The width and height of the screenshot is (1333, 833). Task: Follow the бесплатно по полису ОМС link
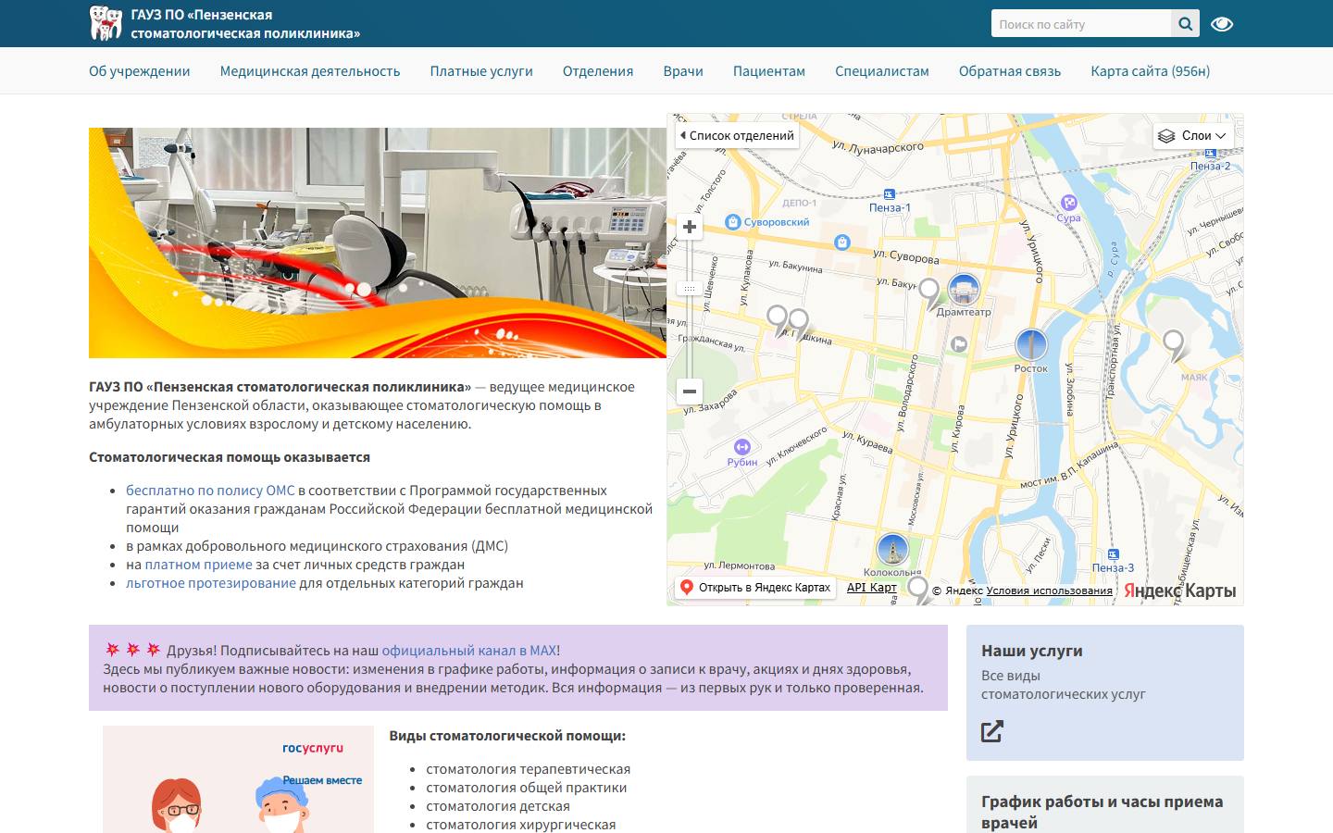(x=210, y=491)
